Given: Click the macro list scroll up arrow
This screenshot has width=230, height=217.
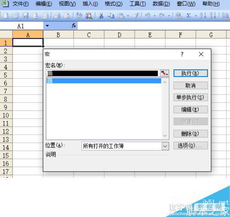Looking at the screenshot, I should [165, 82].
